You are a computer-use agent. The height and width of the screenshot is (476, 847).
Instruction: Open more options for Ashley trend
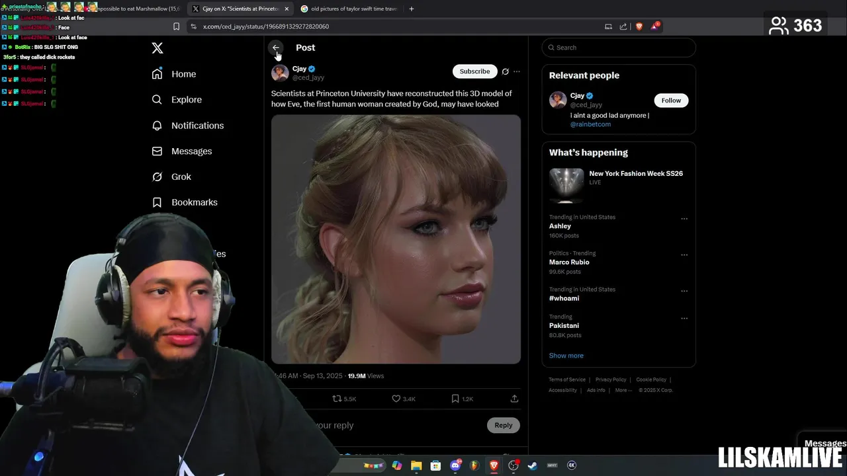pos(684,219)
